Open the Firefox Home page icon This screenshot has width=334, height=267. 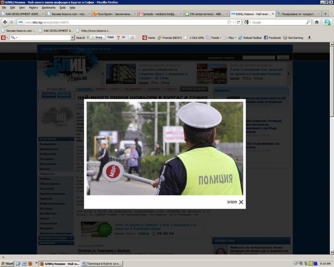pos(317,22)
